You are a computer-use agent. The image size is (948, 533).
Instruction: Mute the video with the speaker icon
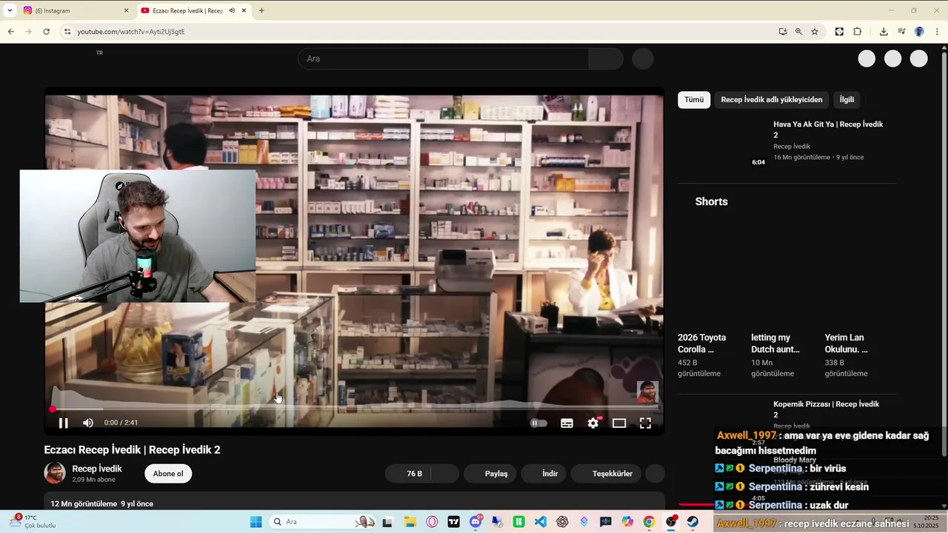point(88,423)
